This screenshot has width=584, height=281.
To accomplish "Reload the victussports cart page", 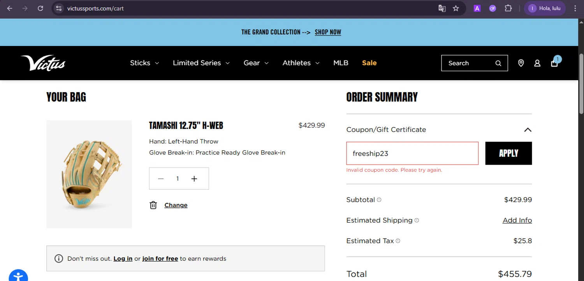I will pos(40,8).
